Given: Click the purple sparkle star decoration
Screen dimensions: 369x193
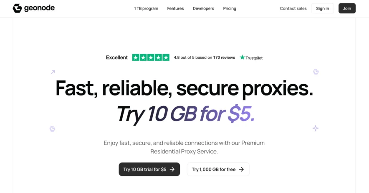Looking at the screenshot, I should click(316, 128).
